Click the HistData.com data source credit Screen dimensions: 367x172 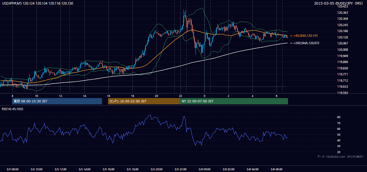341,157
